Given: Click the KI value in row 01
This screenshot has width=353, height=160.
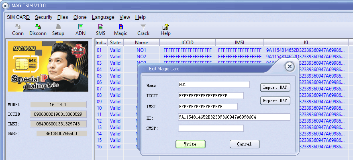Looking at the screenshot, I should [x=305, y=50].
